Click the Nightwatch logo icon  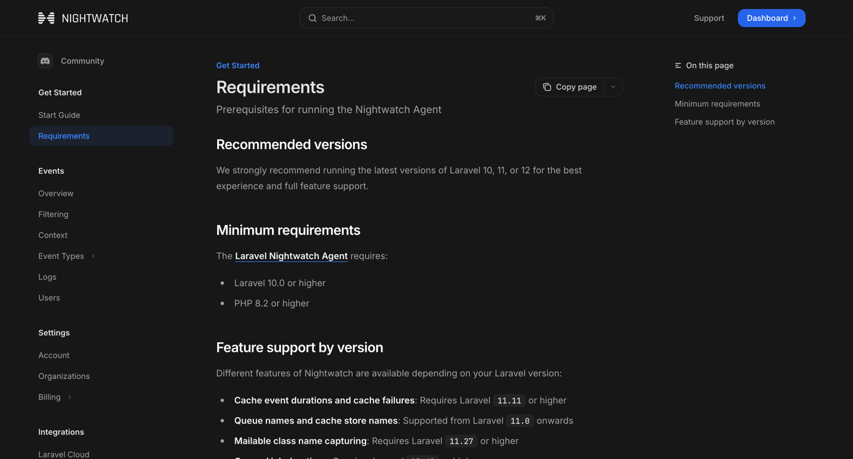tap(46, 18)
